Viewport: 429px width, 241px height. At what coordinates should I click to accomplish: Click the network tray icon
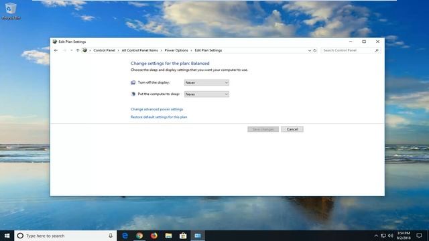click(x=383, y=236)
